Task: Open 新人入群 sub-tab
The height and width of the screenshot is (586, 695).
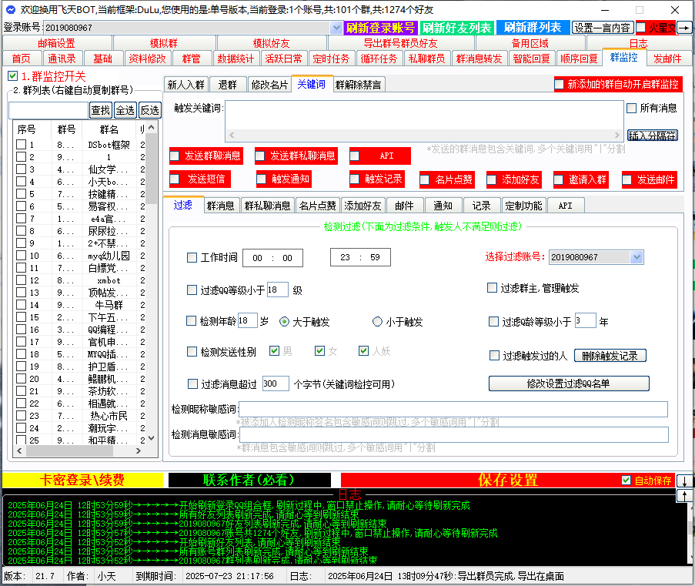Action: coord(185,85)
